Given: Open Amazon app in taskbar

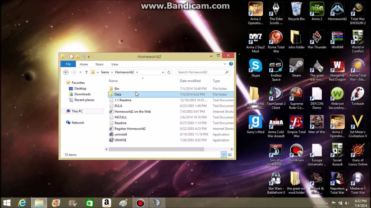Looking at the screenshot, I should (x=106, y=203).
